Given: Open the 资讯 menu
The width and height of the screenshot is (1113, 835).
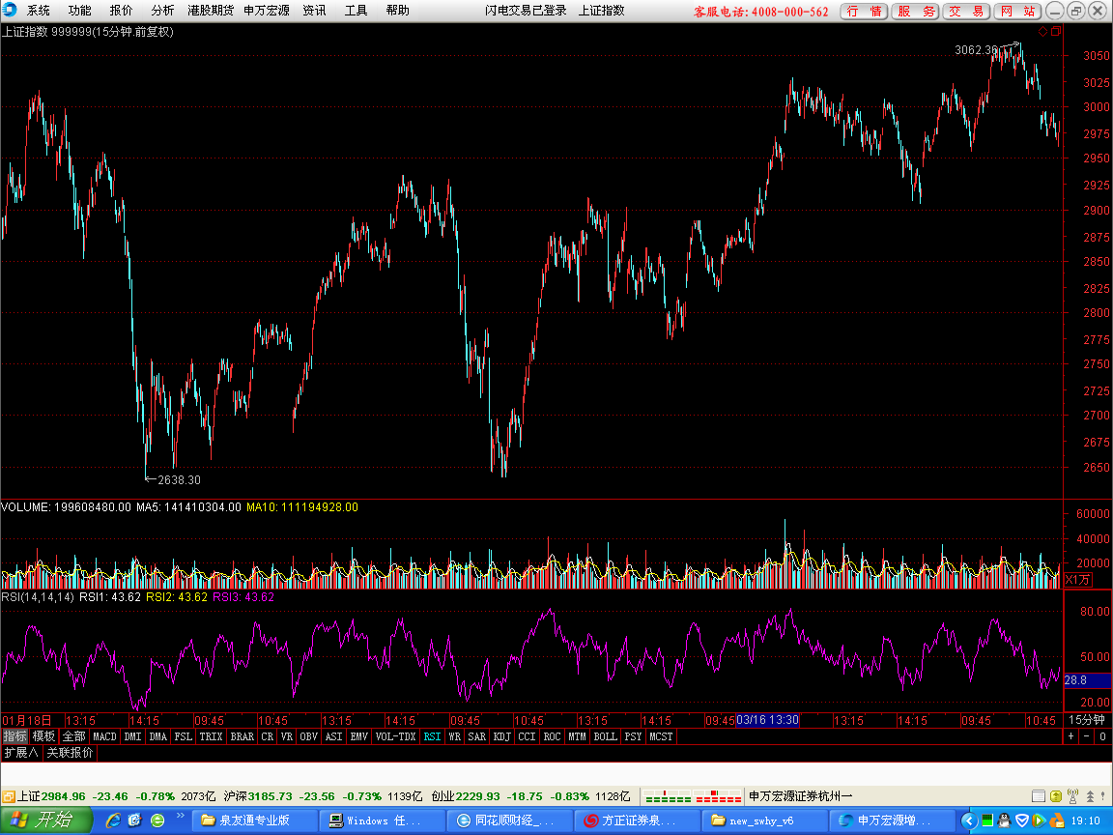Looking at the screenshot, I should point(314,10).
